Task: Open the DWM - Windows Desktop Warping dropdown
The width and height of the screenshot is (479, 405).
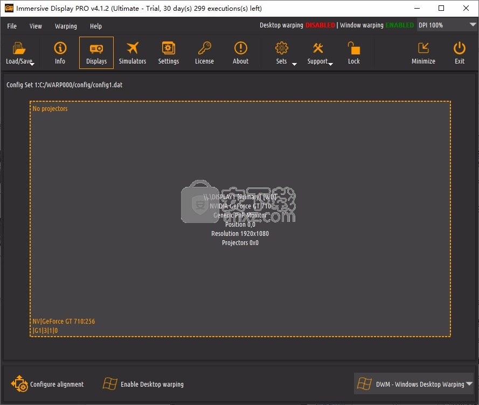Action: tap(414, 383)
